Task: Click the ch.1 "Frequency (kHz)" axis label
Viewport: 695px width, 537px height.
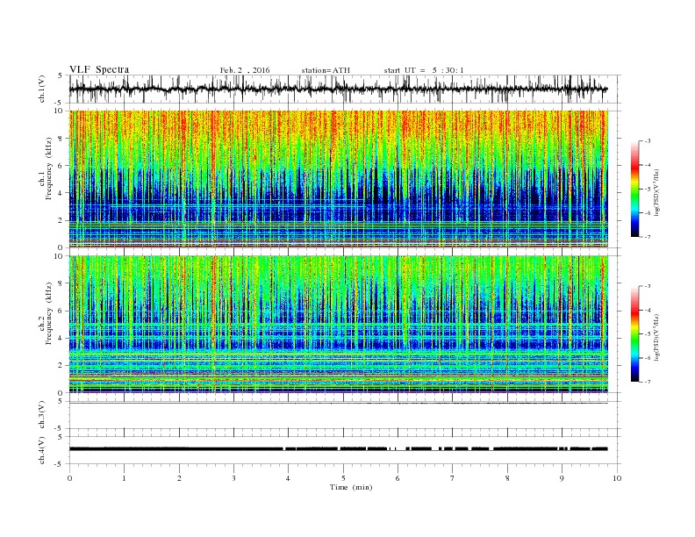Action: pos(49,168)
